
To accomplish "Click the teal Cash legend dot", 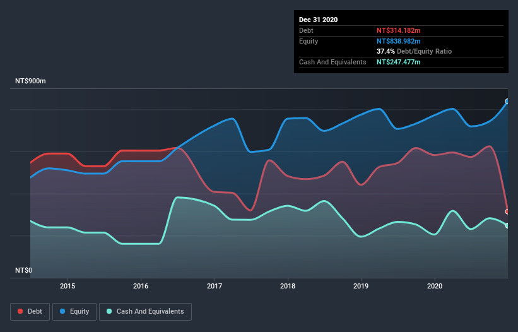I will 109,311.
